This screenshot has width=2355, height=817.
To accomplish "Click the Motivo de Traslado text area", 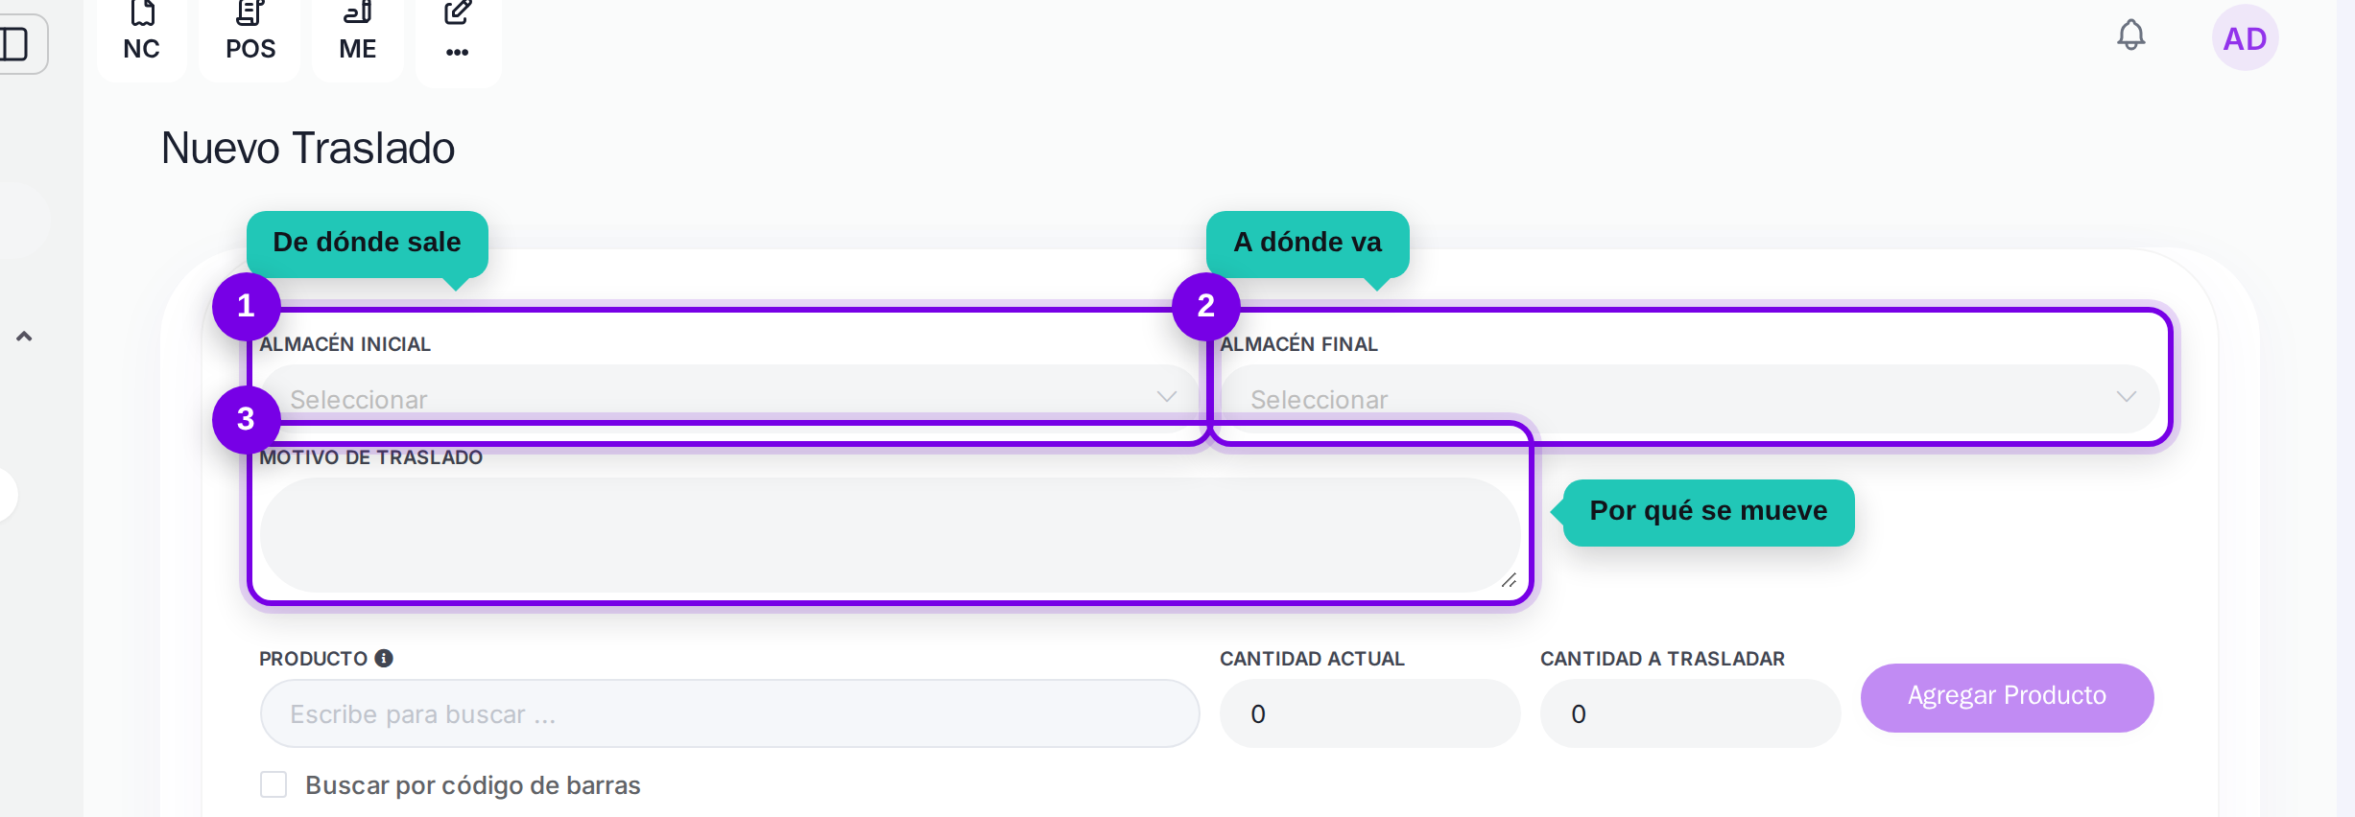I will 890,535.
